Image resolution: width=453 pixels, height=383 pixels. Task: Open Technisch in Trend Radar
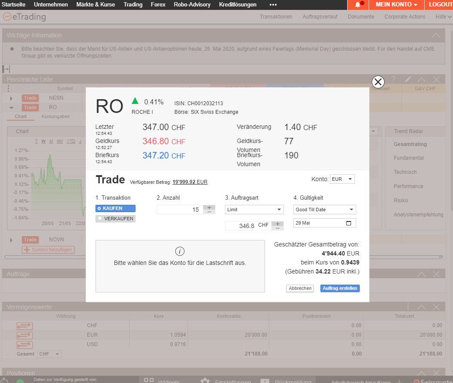click(405, 172)
